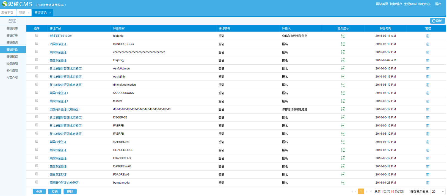Toggle display status of the testtest comment
The width and height of the screenshot is (447, 196).
click(x=343, y=101)
